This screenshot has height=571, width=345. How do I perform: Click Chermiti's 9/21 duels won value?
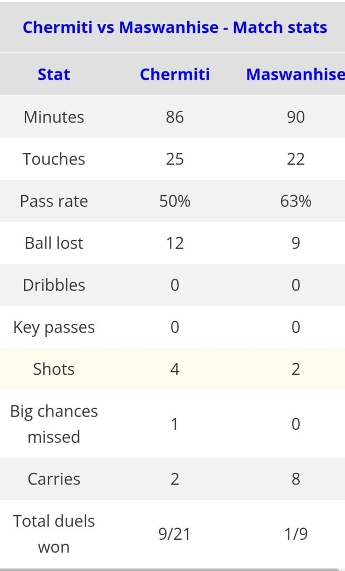click(174, 534)
